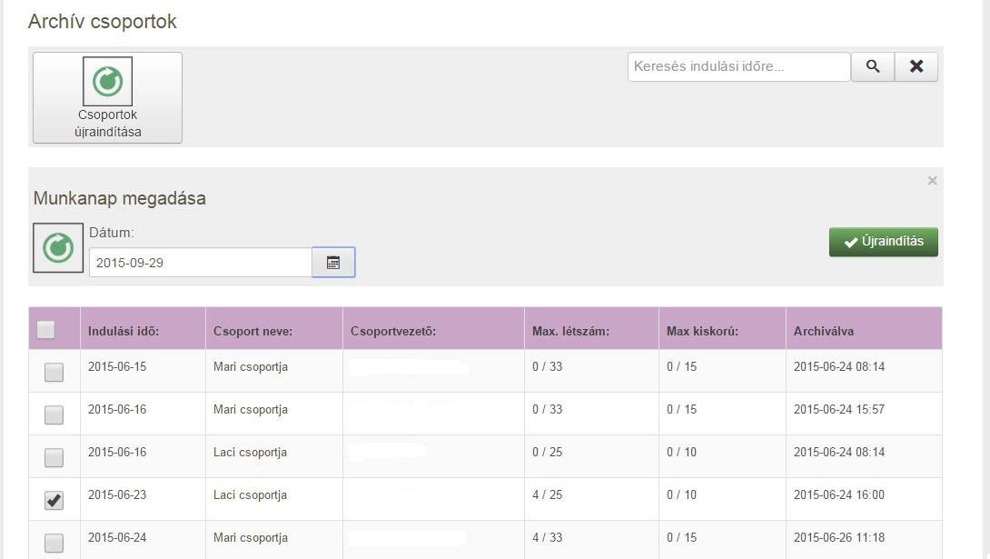Click the Archiválva column header

823,331
